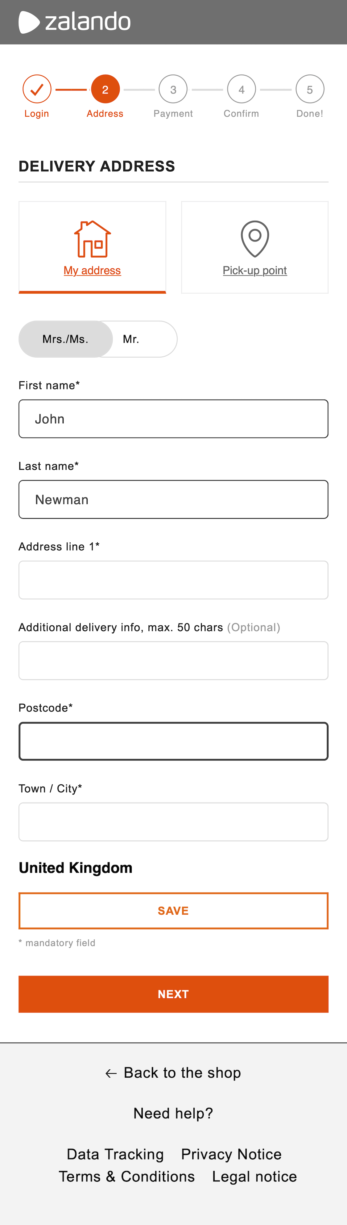Select the house icon for My address
The image size is (347, 1225).
[92, 239]
